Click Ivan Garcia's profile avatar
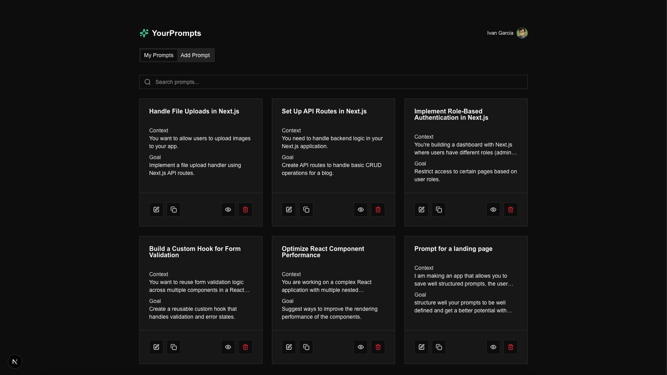This screenshot has width=667, height=375. point(522,33)
